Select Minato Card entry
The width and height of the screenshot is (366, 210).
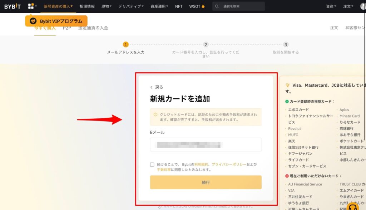click(x=350, y=116)
